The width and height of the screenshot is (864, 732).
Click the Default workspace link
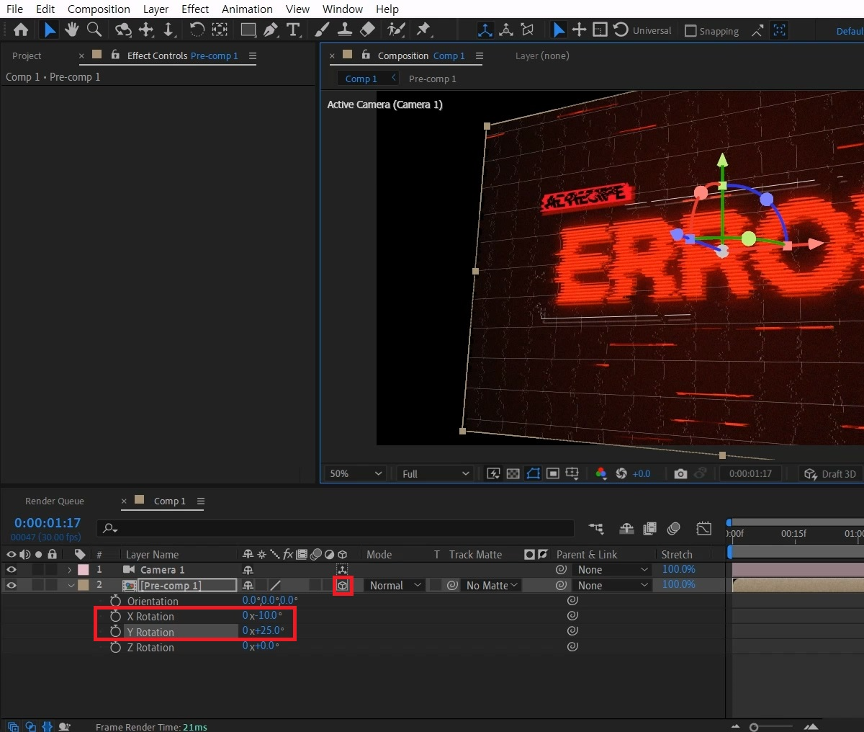click(850, 31)
